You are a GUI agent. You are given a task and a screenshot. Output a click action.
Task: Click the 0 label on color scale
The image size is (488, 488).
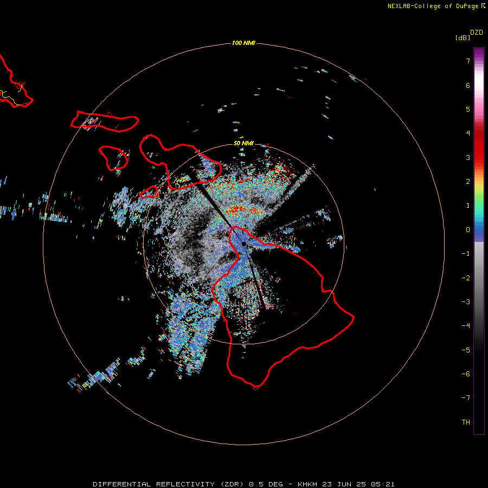[468, 230]
